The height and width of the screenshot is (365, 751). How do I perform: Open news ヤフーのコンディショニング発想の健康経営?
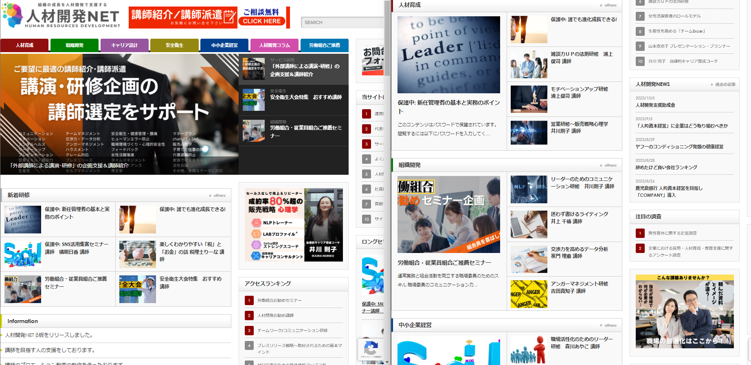[679, 147]
